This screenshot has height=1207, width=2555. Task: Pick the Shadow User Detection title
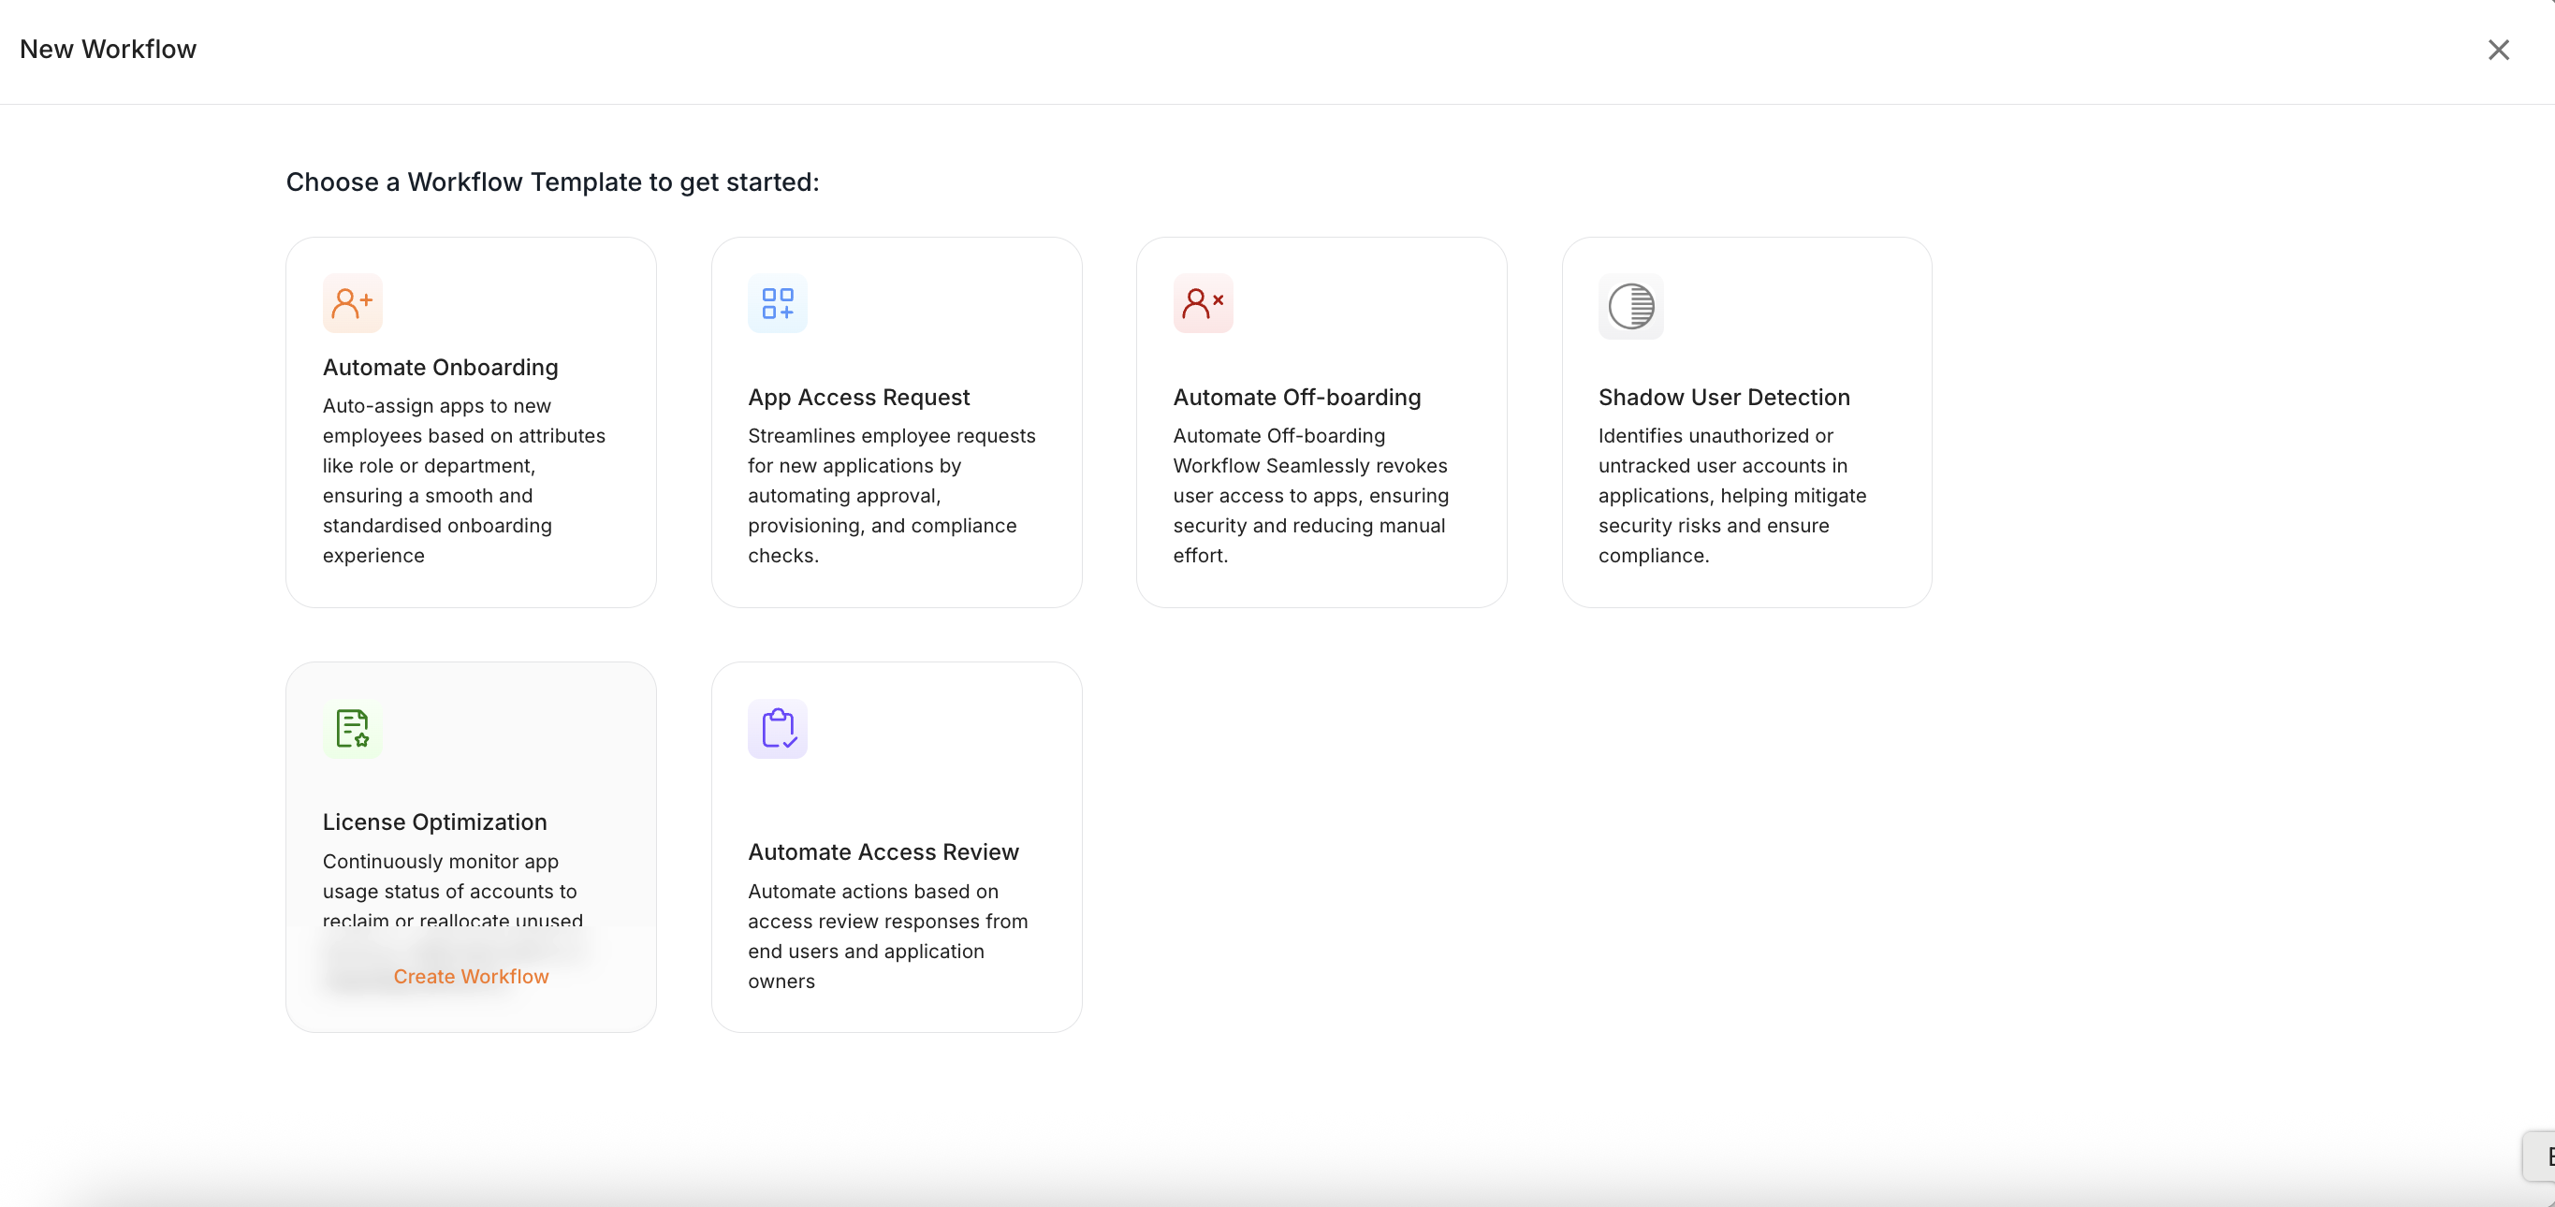click(x=1723, y=397)
